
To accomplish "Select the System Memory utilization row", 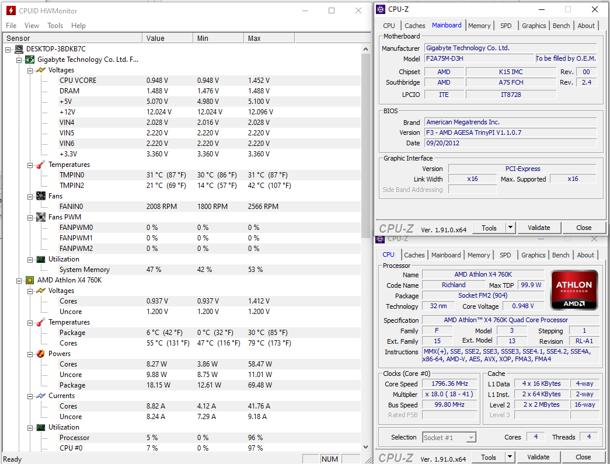I will click(210, 270).
